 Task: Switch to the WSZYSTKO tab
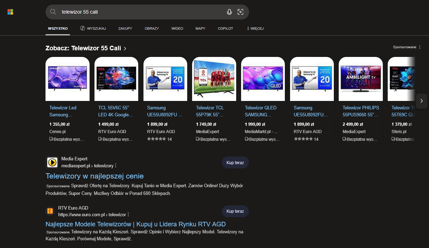click(58, 28)
